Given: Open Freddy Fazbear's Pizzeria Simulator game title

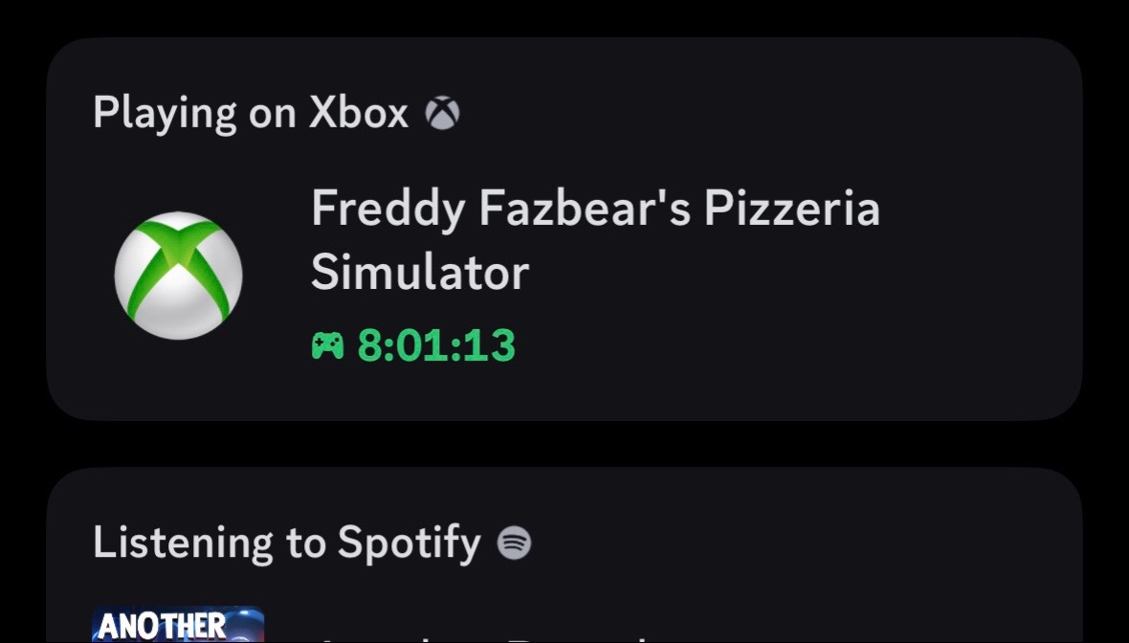Looking at the screenshot, I should click(595, 240).
